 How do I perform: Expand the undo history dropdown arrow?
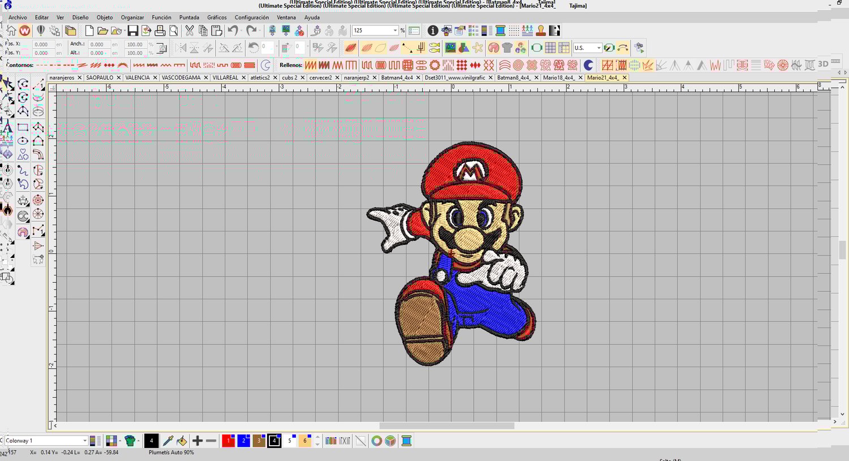coord(241,31)
